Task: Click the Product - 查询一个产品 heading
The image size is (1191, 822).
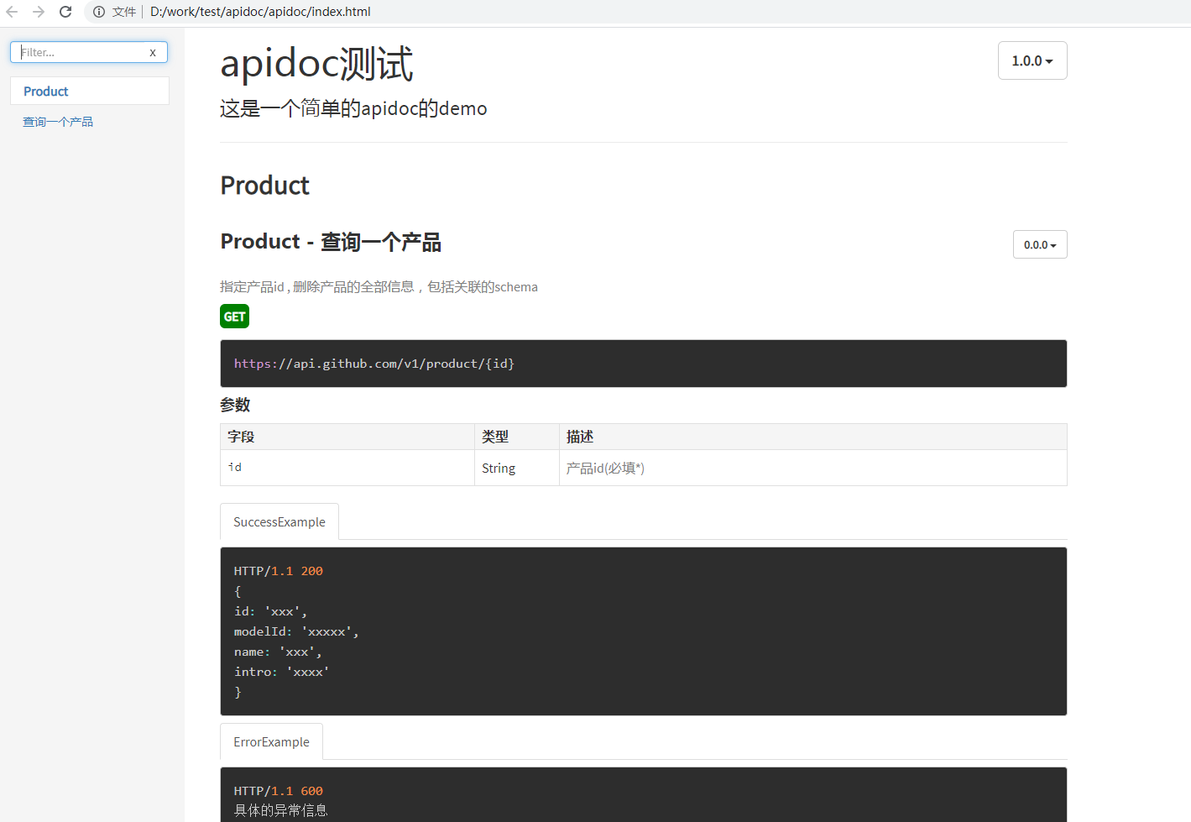Action: [x=331, y=242]
